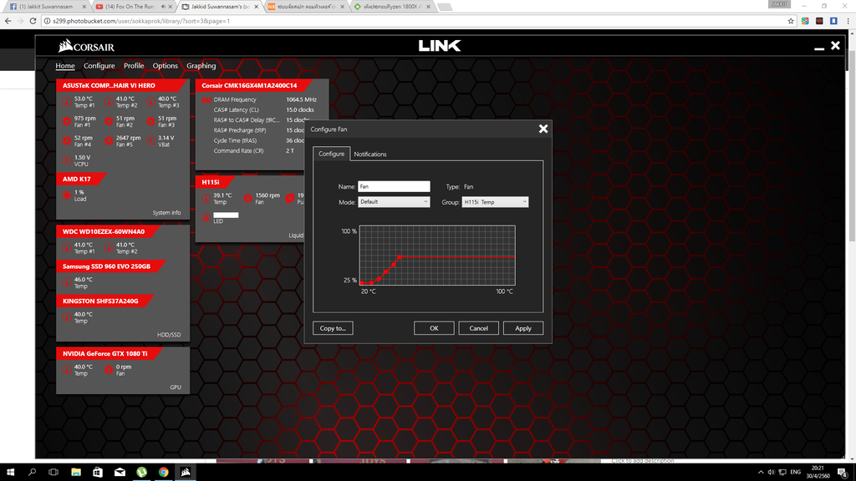Click the DRAM Frequency memory icon
This screenshot has height=481, width=856.
tap(206, 100)
